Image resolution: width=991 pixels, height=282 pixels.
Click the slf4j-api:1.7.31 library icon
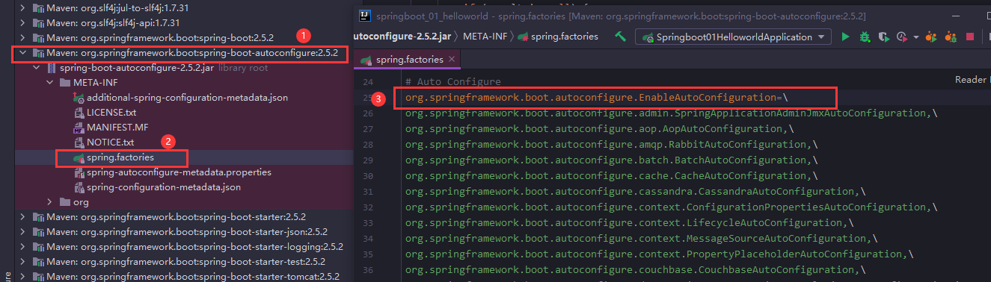pos(37,23)
